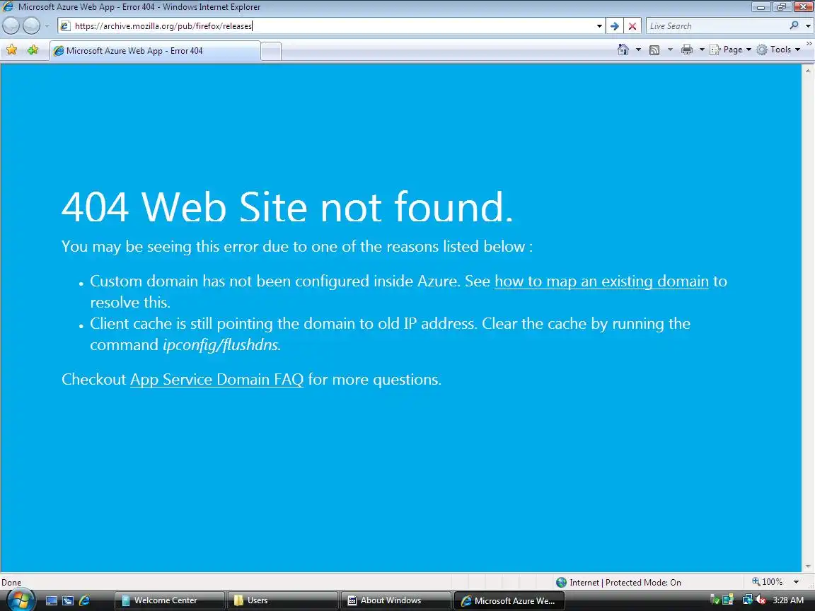Open the Page menu
Image resolution: width=815 pixels, height=611 pixels.
click(x=730, y=50)
